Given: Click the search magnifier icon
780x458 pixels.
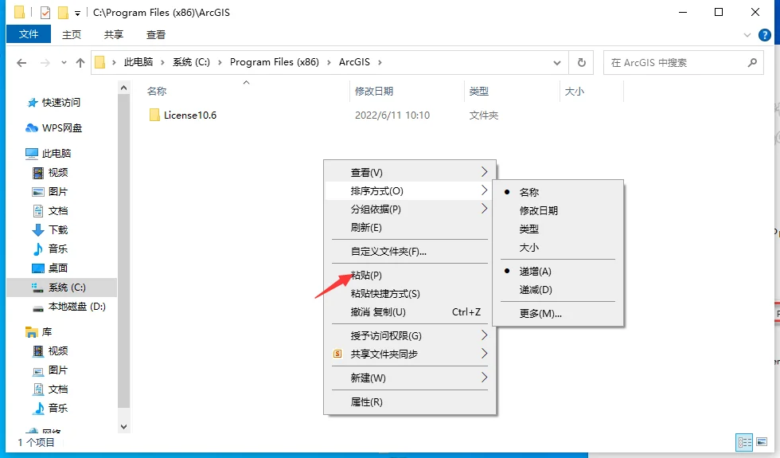Looking at the screenshot, I should (x=752, y=63).
